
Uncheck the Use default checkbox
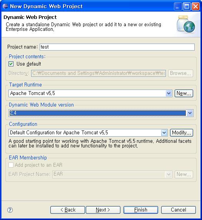11,64
